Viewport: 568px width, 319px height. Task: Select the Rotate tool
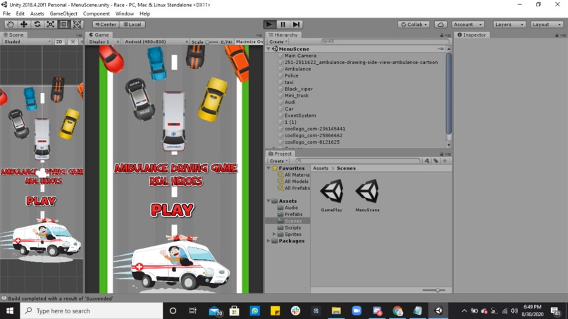37,24
